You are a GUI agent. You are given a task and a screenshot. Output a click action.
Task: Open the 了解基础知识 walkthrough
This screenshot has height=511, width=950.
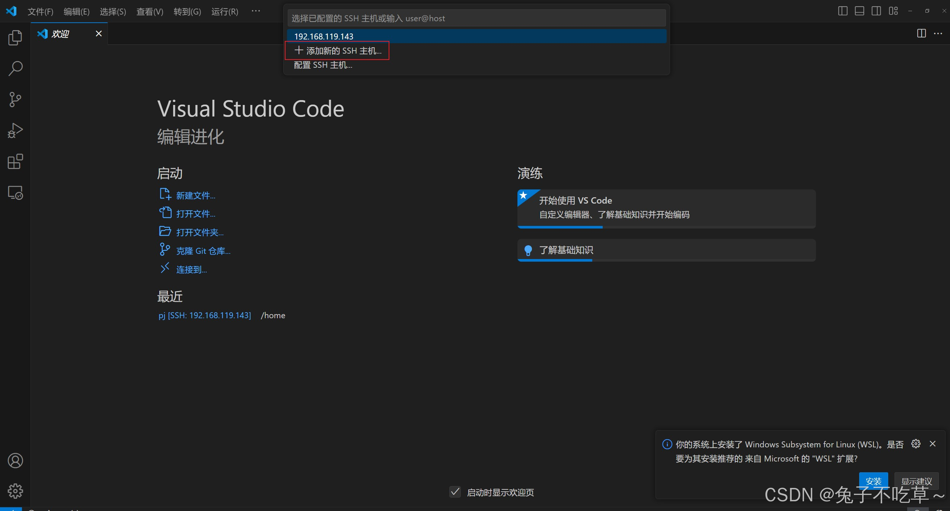pos(666,250)
